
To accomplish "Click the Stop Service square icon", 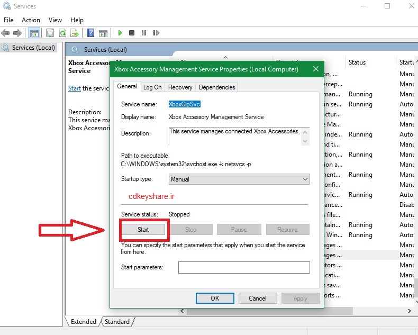I will (x=132, y=33).
